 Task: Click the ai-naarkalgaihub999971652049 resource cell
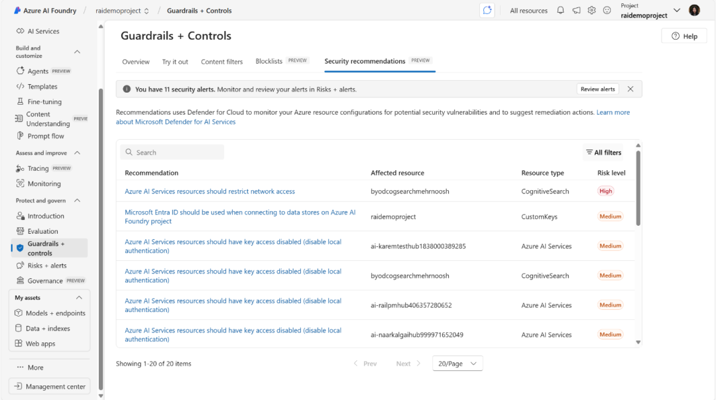(x=417, y=335)
